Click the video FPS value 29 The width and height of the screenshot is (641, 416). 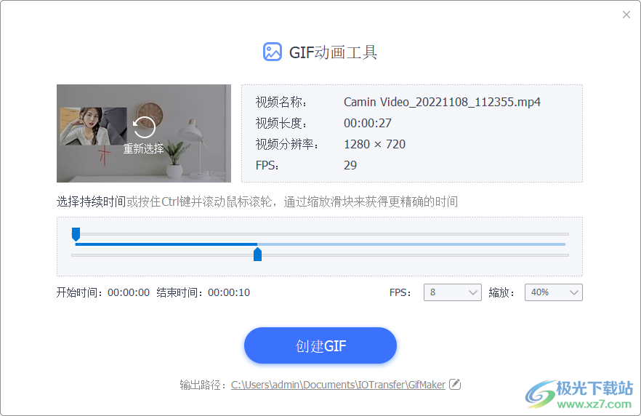pos(350,165)
